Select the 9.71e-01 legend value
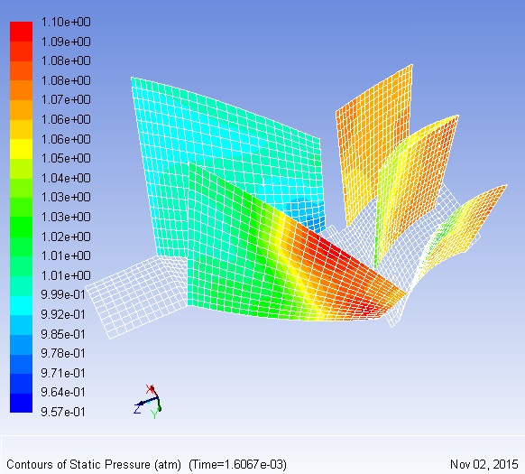Image resolution: width=525 pixels, height=474 pixels. pos(63,373)
